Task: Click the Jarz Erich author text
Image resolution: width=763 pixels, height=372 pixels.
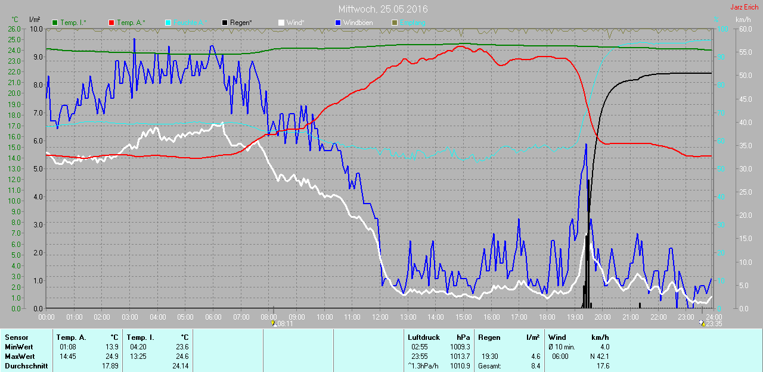Action: 745,7
